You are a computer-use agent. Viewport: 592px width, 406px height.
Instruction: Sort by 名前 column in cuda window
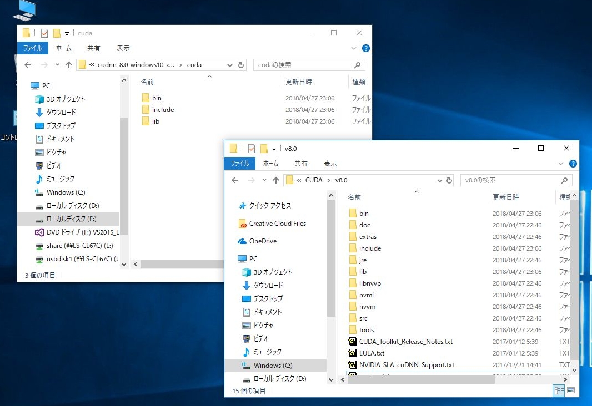pyautogui.click(x=147, y=82)
